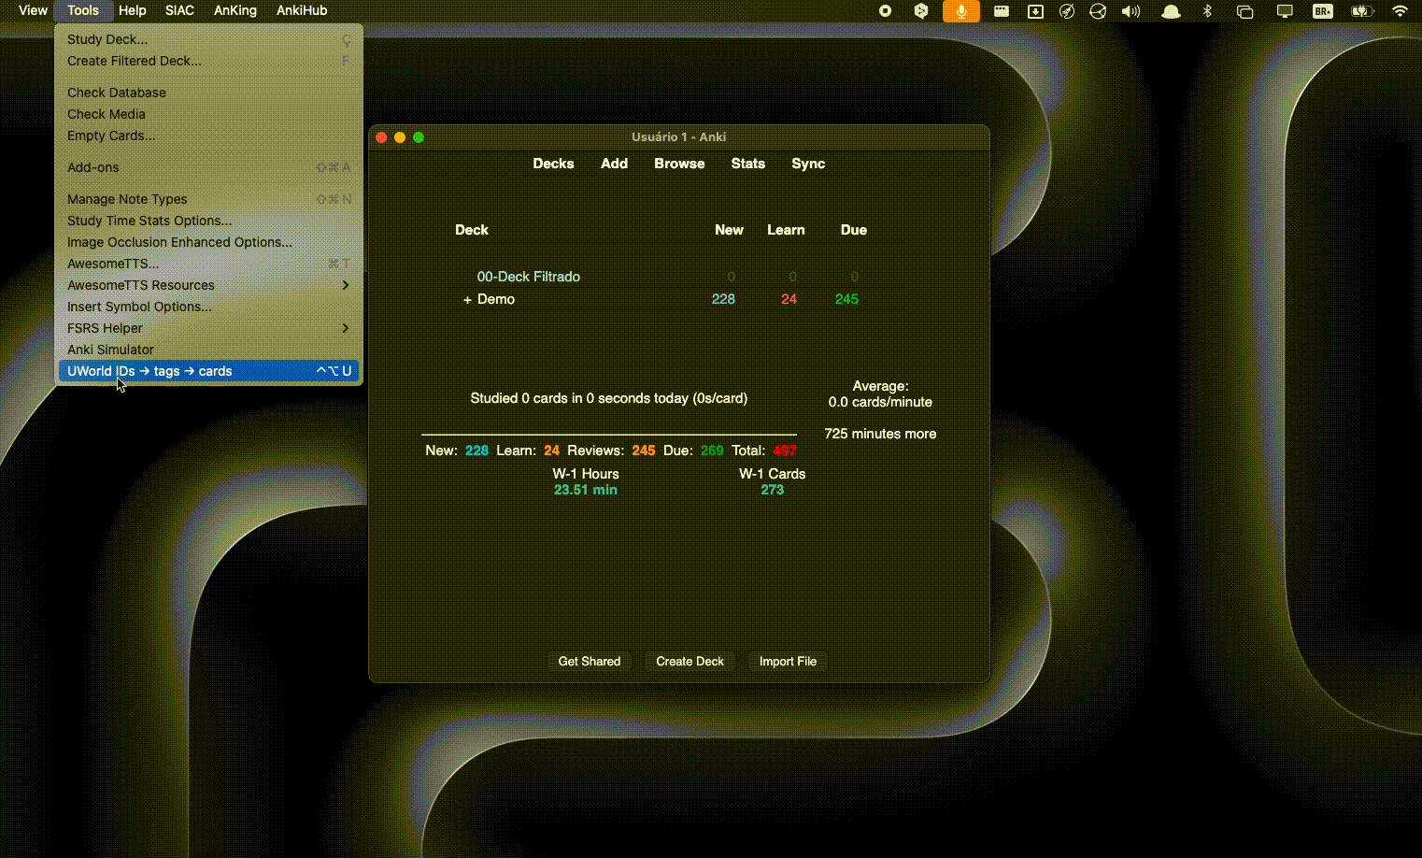Select Check Database from Tools menu
This screenshot has height=858, width=1422.
(116, 93)
